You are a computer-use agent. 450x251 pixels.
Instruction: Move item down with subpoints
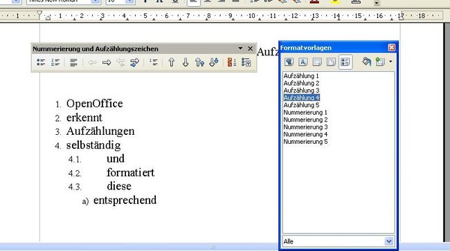tap(214, 62)
